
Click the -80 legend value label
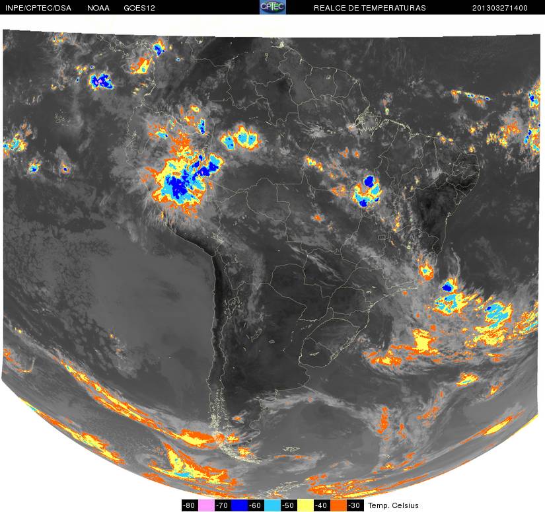pyautogui.click(x=190, y=505)
